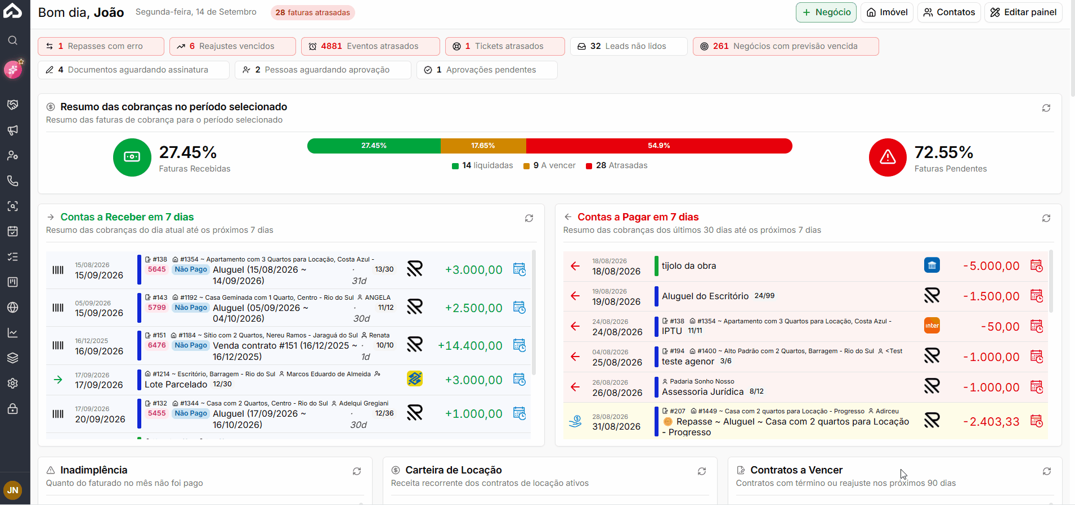Open 6 Reajustes vencidos alert
The height and width of the screenshot is (505, 1075).
pos(232,46)
